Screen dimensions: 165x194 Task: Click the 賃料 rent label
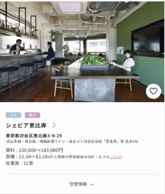click(10, 150)
